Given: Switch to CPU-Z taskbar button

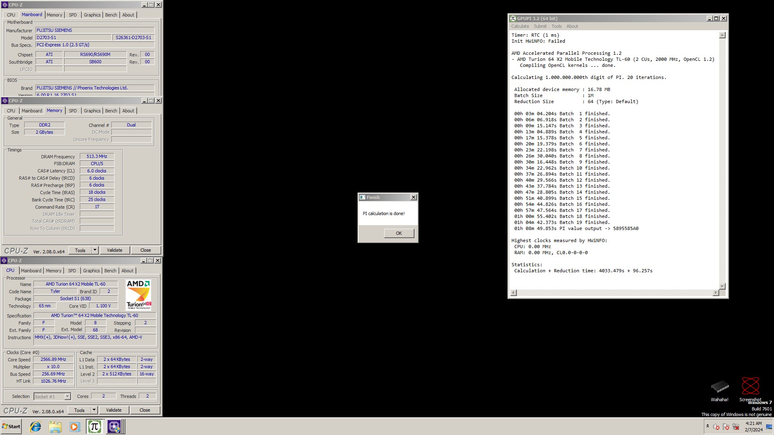Looking at the screenshot, I should 114,427.
